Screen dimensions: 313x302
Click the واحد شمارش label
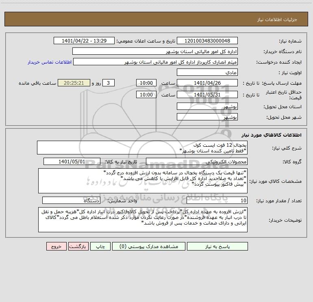click(x=122, y=201)
